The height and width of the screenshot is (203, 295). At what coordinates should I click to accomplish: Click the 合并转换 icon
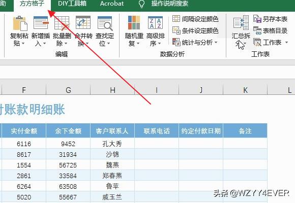83,22
